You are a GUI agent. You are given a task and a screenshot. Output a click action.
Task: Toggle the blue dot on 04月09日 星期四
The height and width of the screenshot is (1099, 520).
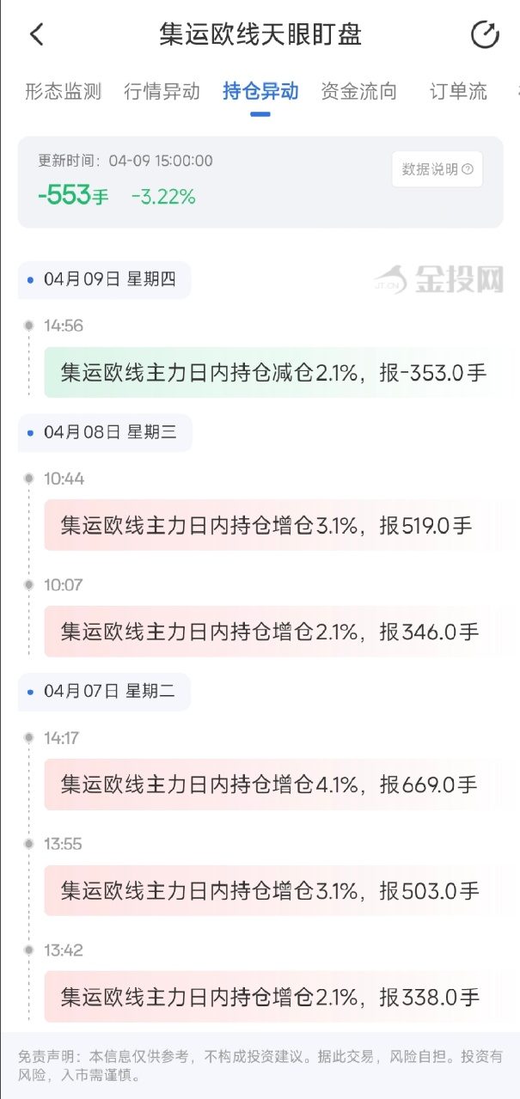(x=29, y=279)
